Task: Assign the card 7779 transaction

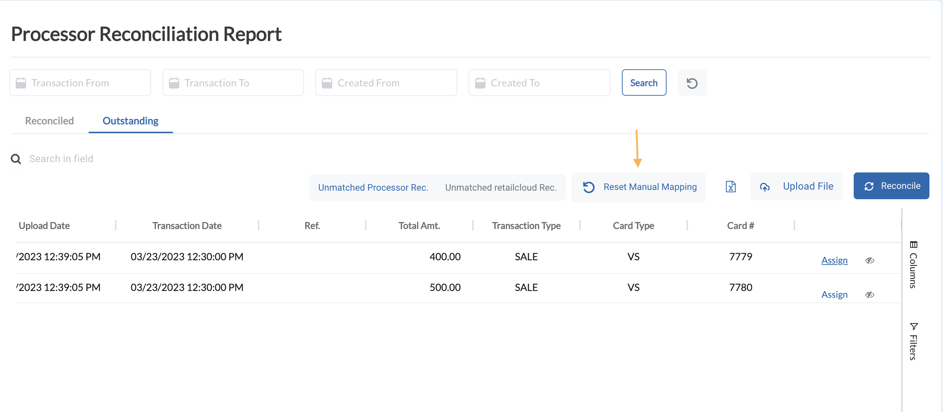Action: click(834, 261)
